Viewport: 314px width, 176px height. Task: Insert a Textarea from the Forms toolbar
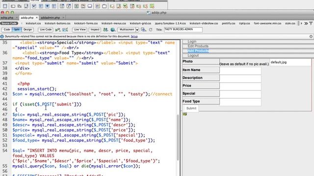tap(26, 6)
